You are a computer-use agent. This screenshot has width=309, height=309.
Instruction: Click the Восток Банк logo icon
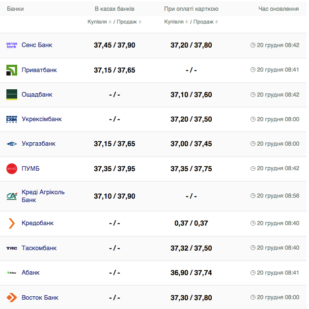pyautogui.click(x=11, y=298)
